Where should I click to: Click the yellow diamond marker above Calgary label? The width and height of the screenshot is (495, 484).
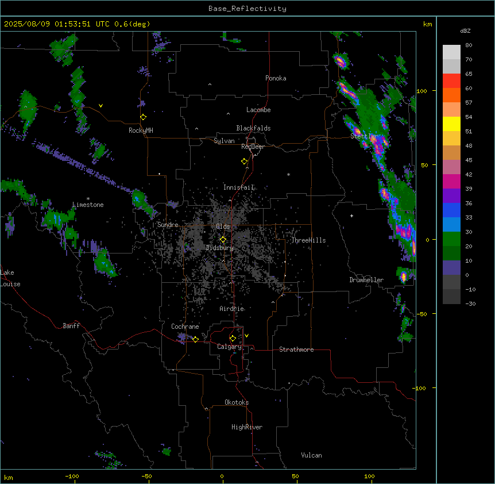[233, 339]
